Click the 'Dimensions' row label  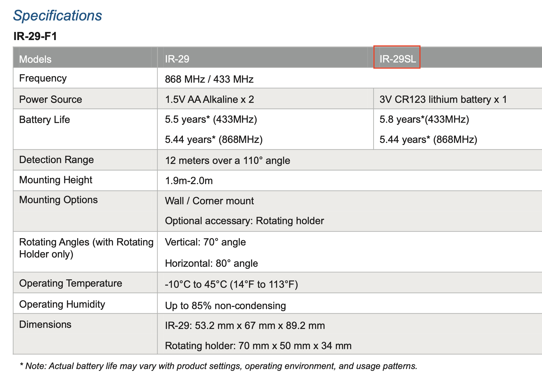click(x=45, y=324)
